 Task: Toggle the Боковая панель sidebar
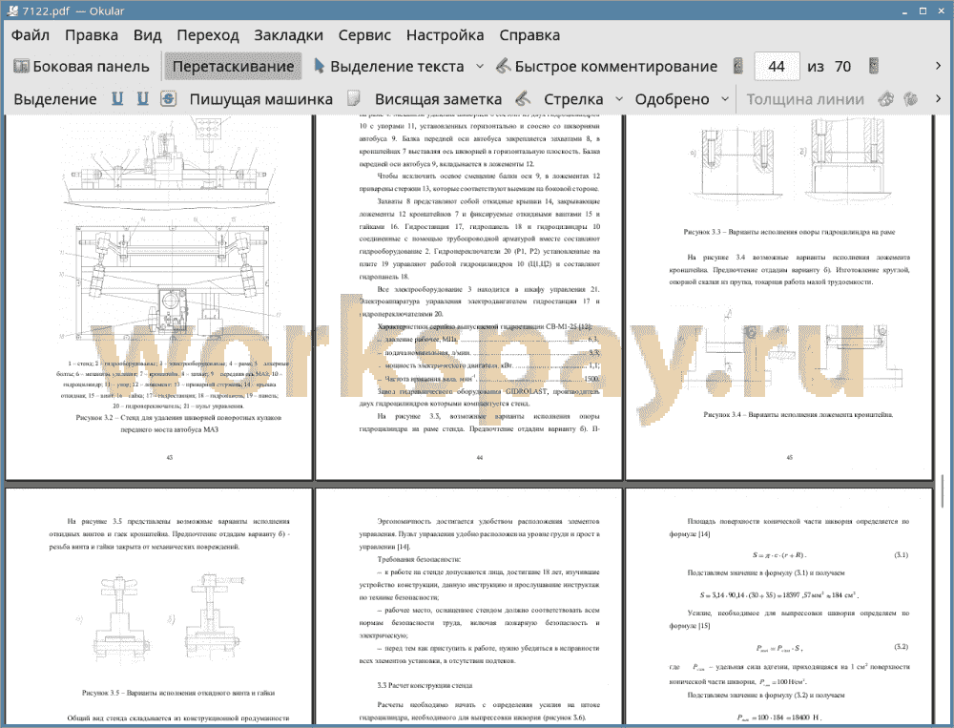point(81,67)
